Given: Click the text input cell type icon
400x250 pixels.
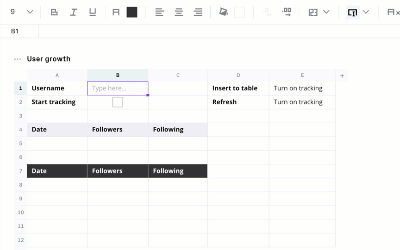Looking at the screenshot, I should [x=353, y=12].
